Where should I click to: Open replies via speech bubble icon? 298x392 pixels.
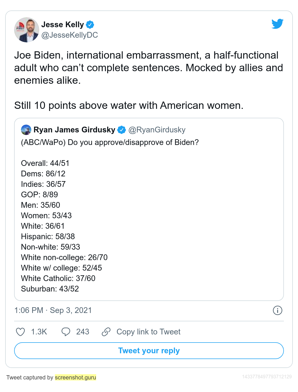[66, 332]
